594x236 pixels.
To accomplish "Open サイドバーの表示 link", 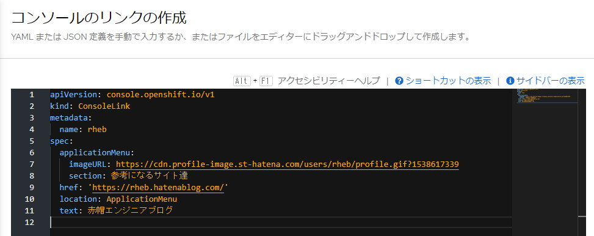I will click(x=551, y=81).
